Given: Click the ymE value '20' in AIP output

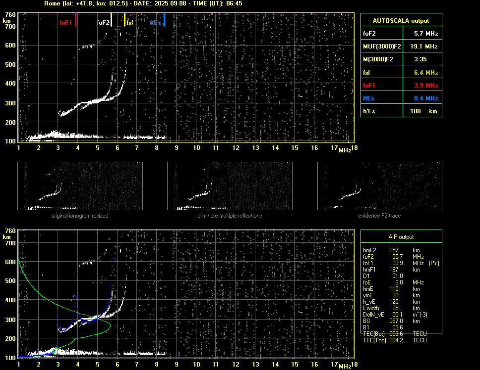Looking at the screenshot, I should tap(395, 295).
